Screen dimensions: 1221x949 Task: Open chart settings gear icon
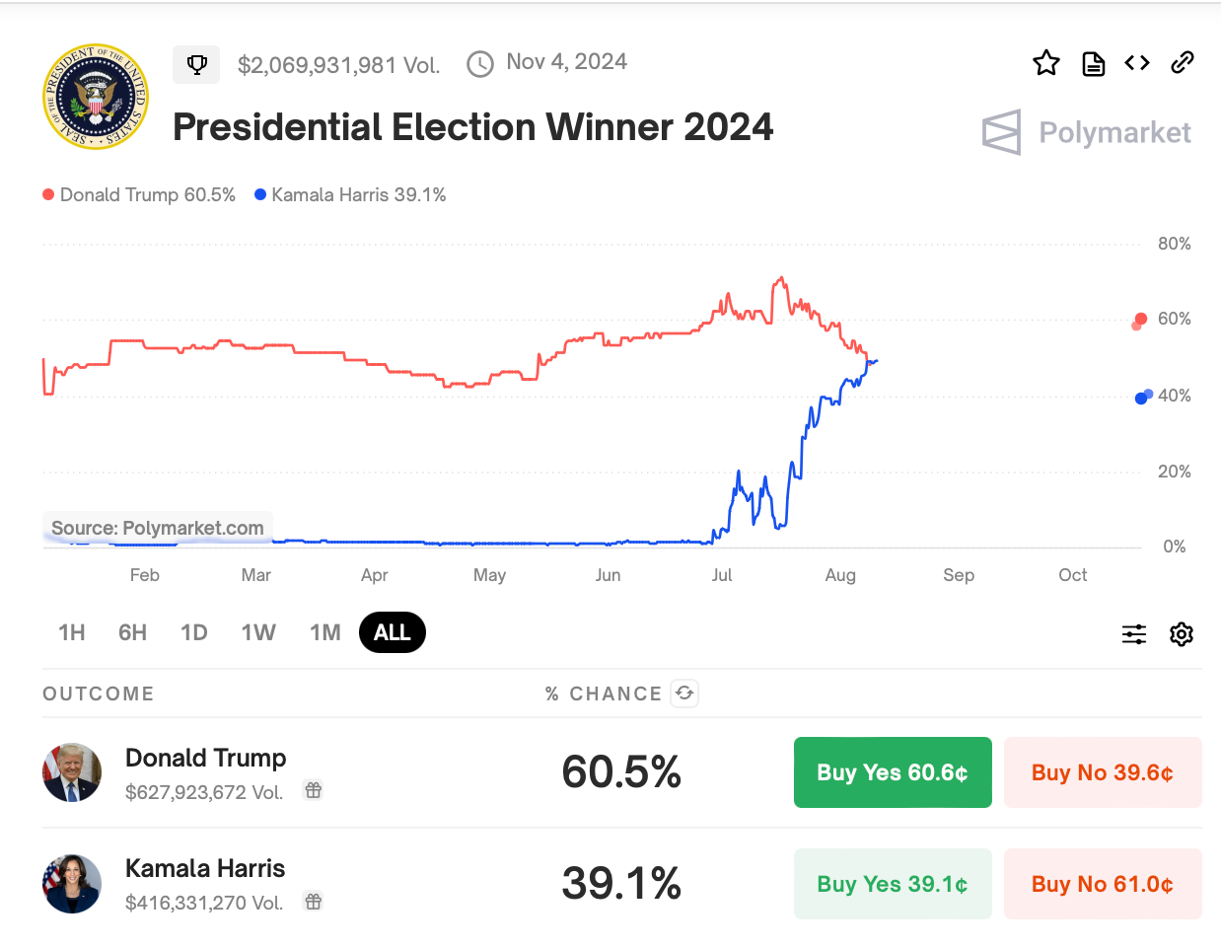pyautogui.click(x=1182, y=634)
